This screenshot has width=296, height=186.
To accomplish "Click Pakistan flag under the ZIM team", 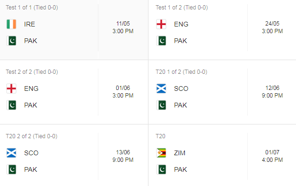I will pos(161,169).
